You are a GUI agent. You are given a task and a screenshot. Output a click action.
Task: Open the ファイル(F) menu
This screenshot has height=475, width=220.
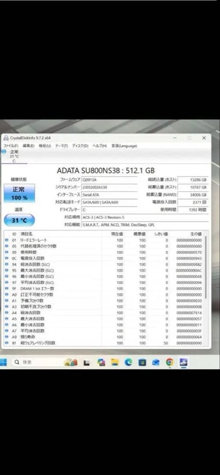coord(11,146)
